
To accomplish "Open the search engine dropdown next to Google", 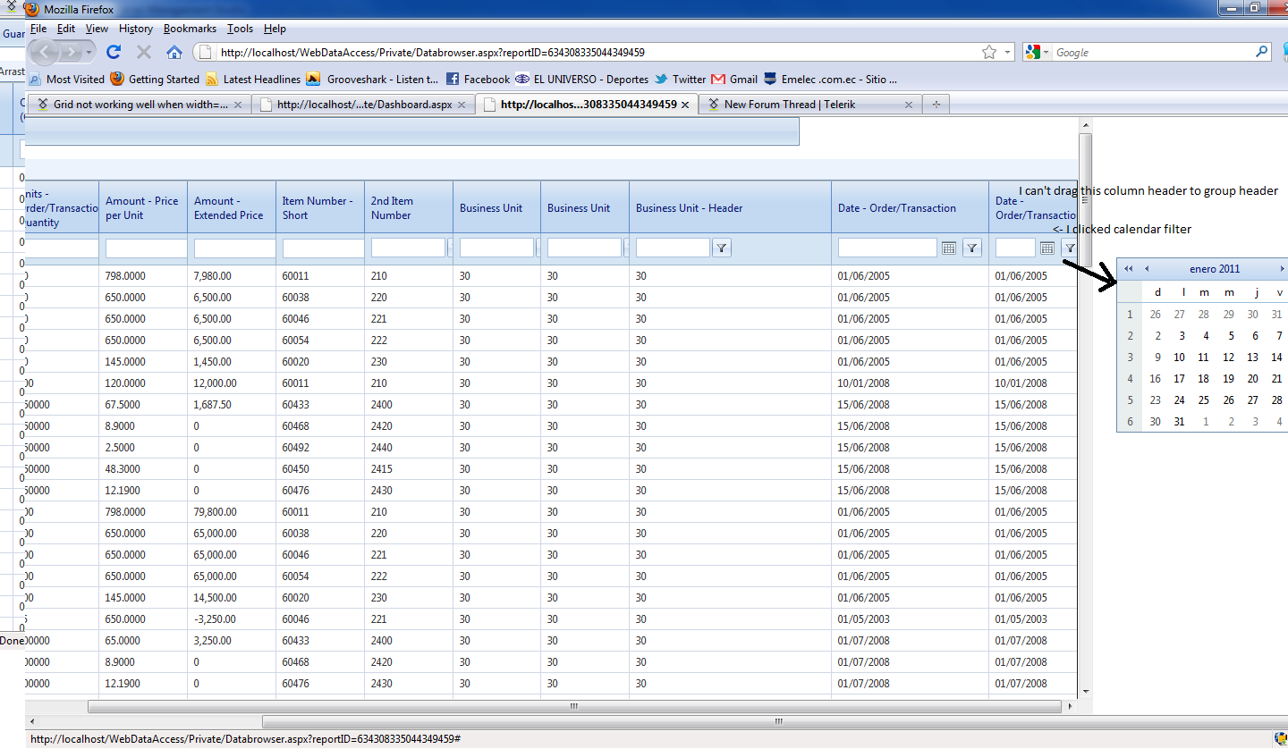I will [x=1046, y=53].
